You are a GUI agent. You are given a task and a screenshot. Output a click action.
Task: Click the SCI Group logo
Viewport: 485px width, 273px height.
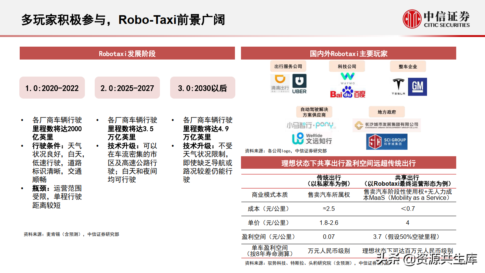pos(386,142)
